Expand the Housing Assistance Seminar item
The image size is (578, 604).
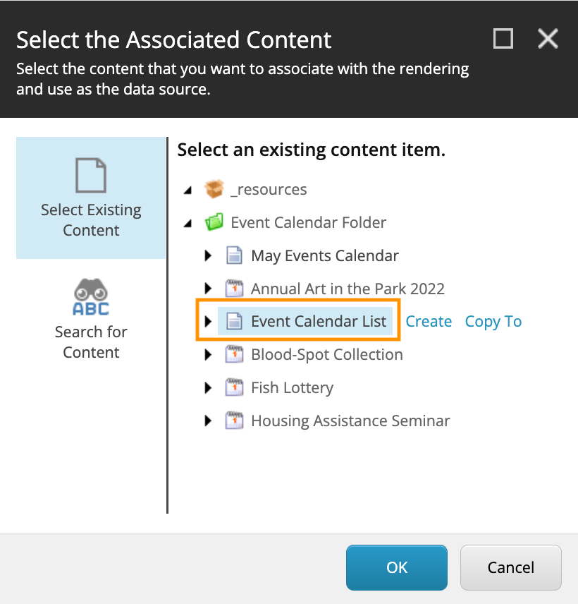(208, 421)
